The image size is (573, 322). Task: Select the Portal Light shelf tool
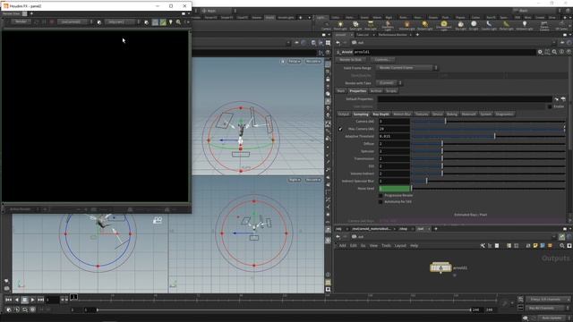tap(506, 25)
